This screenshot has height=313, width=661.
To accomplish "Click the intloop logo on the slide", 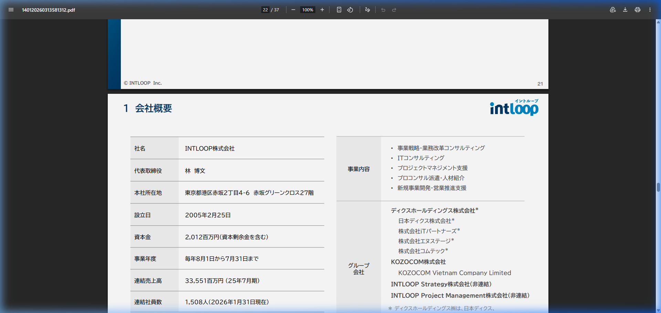I will tap(514, 108).
